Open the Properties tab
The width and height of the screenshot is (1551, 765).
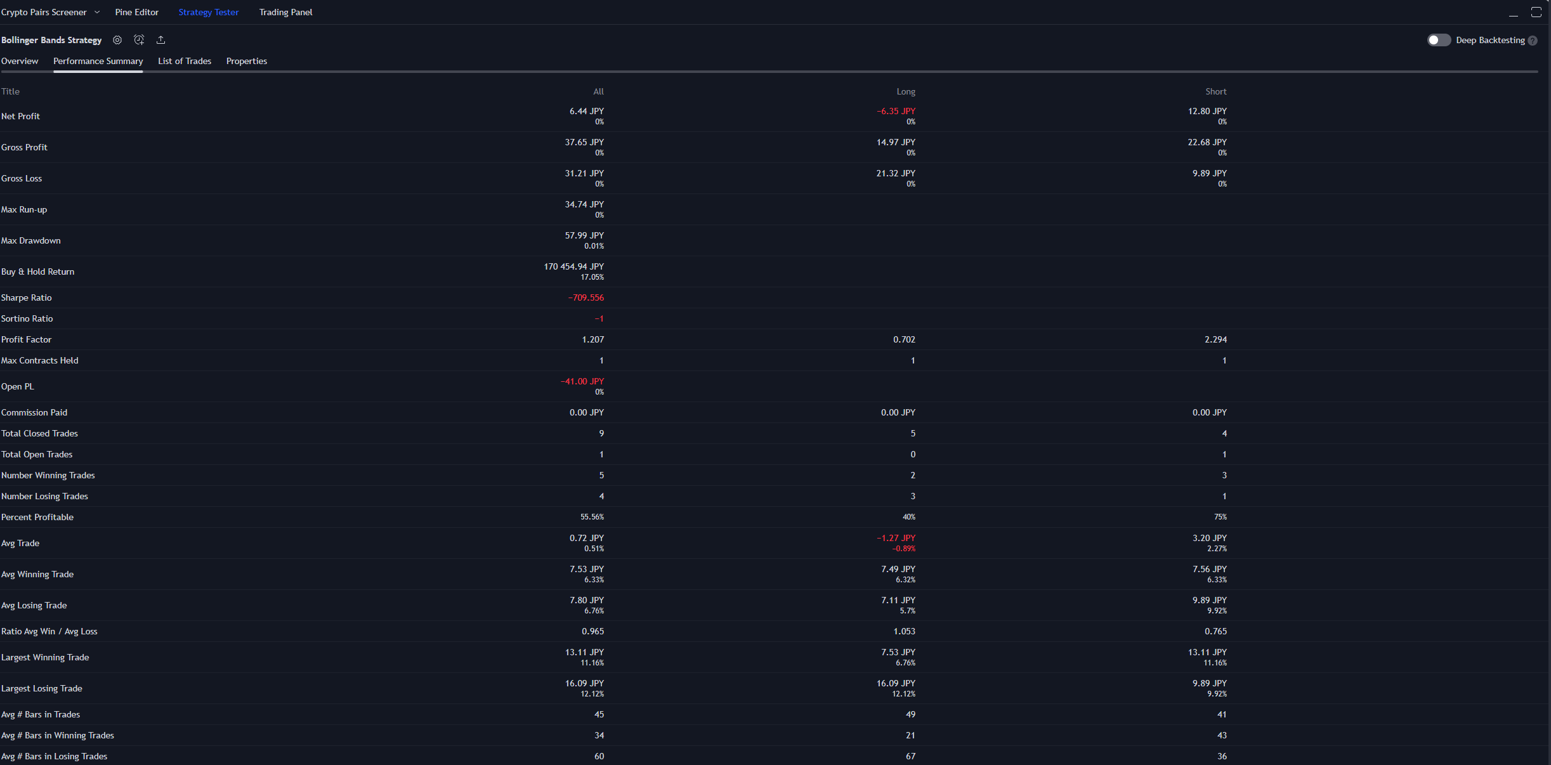tap(246, 61)
